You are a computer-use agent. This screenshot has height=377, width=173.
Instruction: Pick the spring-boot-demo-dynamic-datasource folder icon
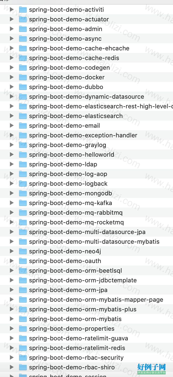23,97
